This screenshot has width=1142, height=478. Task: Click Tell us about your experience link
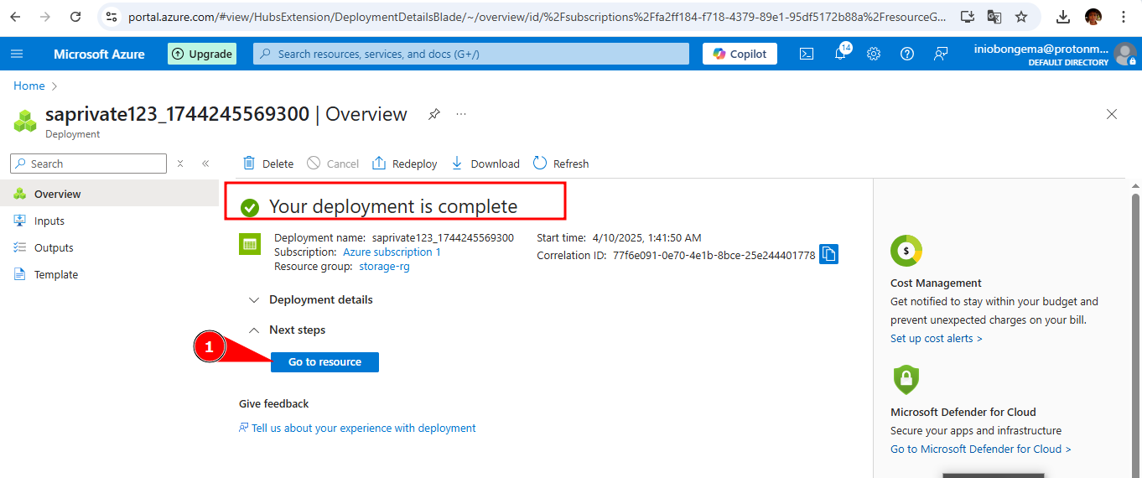tap(363, 428)
